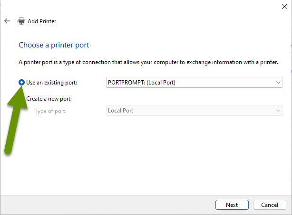Click PORTPROMPT text inside the port field

tap(127, 83)
